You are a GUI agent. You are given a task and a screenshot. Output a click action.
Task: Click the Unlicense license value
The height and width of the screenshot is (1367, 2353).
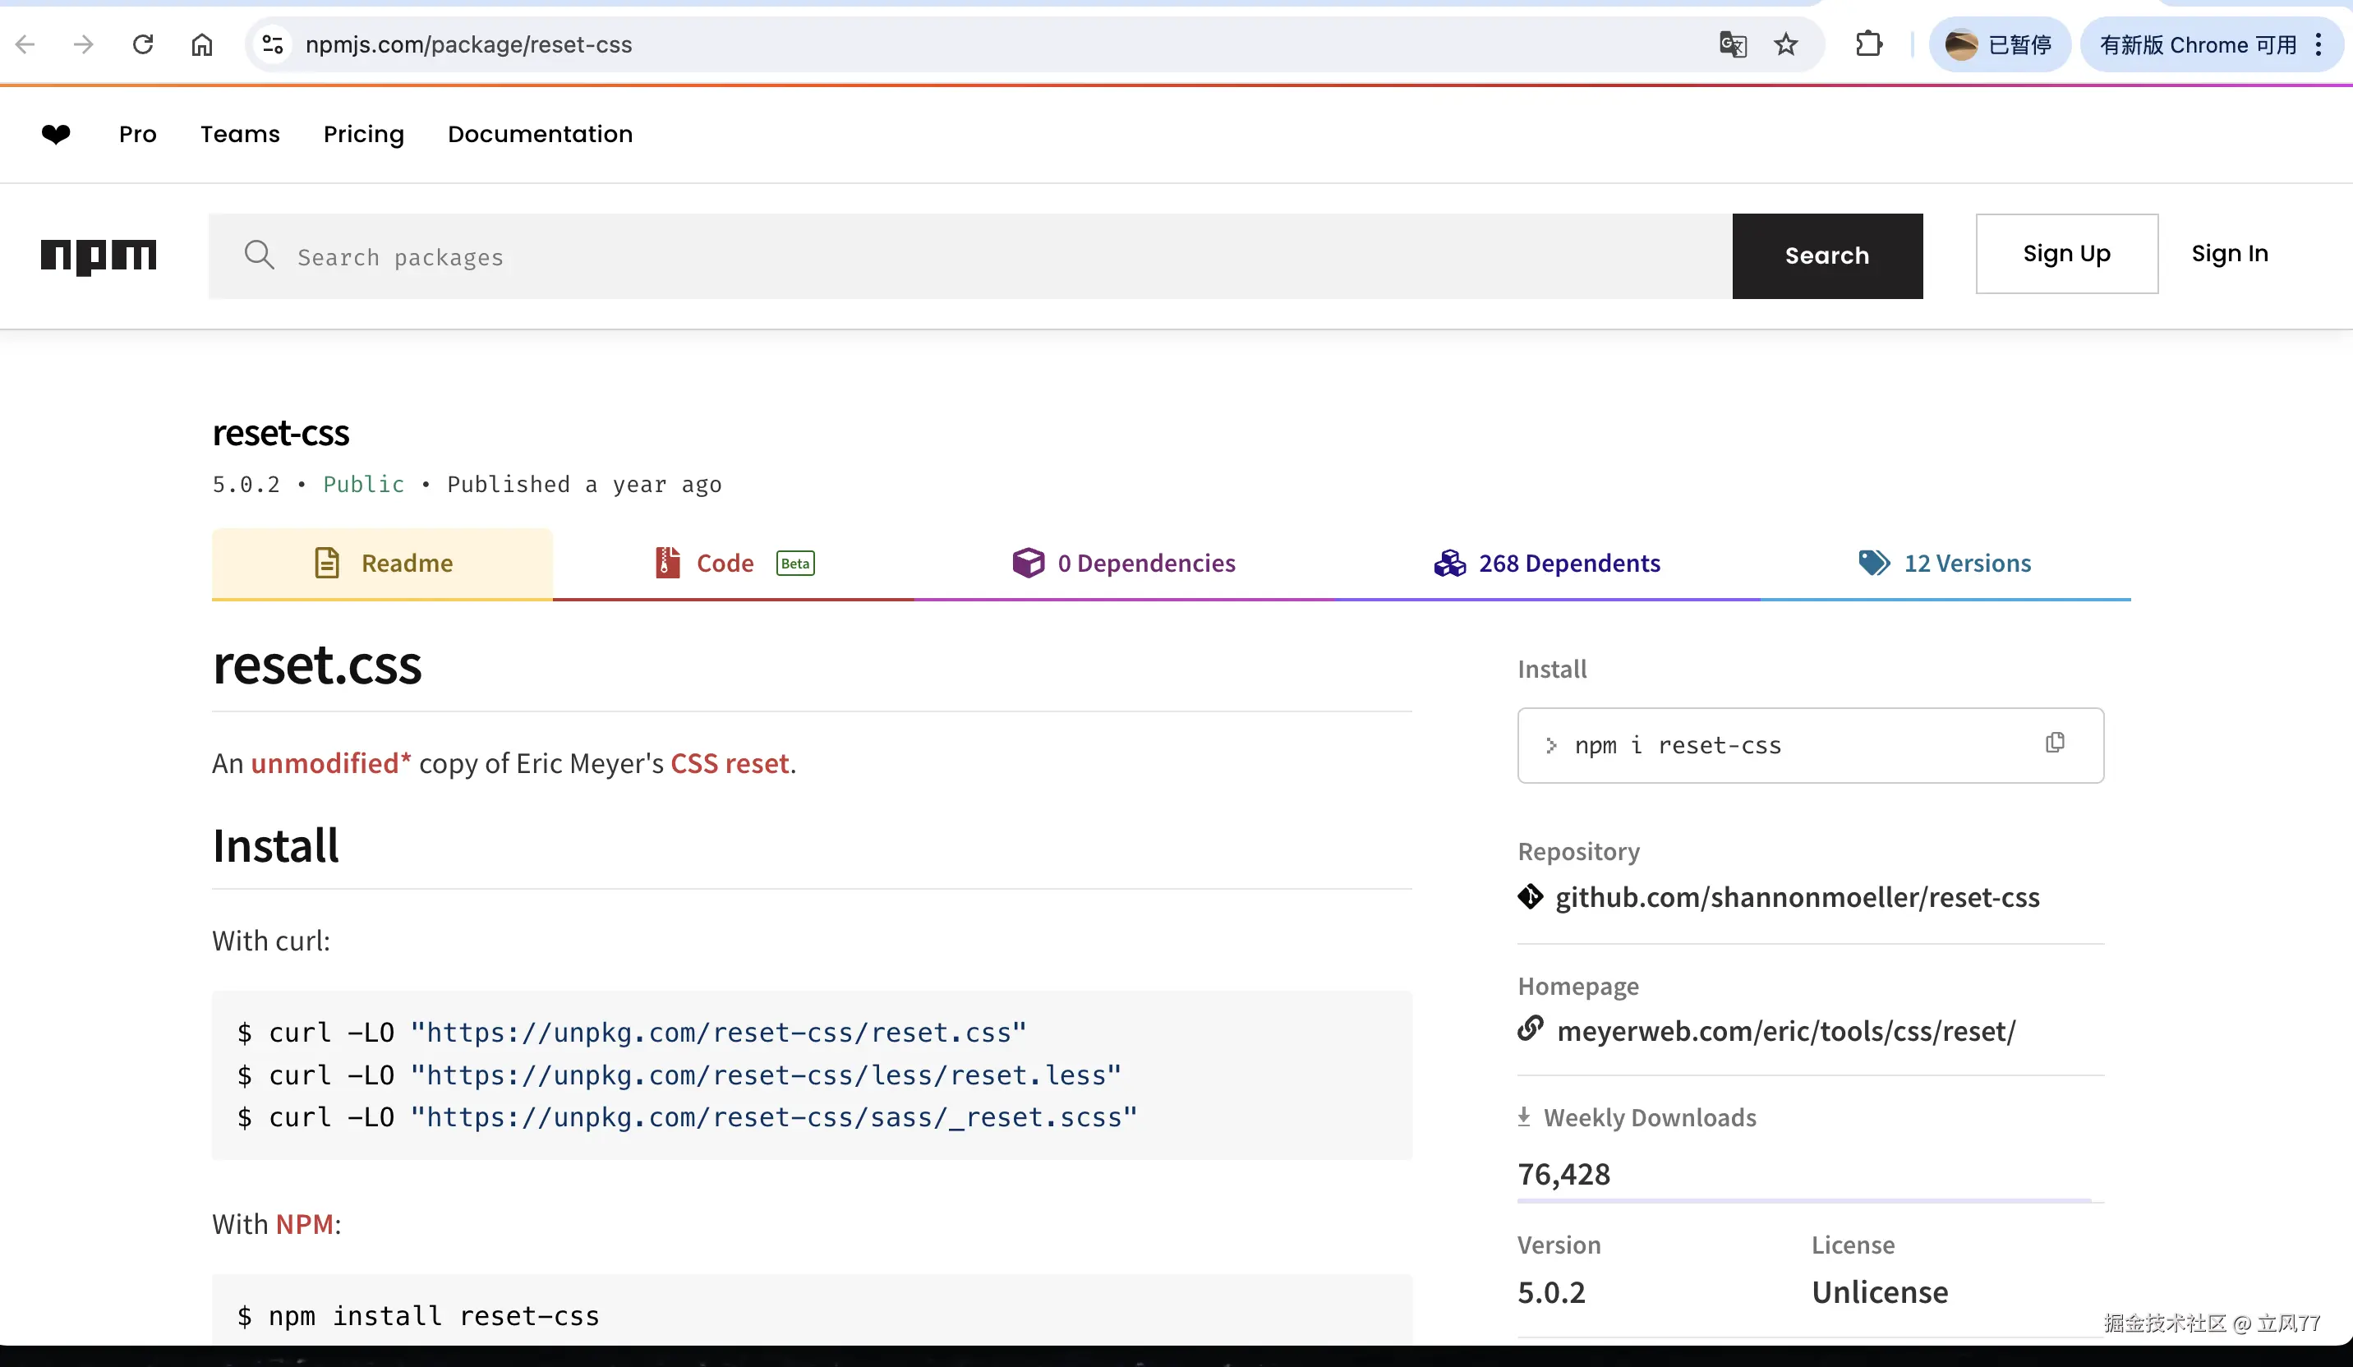click(1880, 1291)
